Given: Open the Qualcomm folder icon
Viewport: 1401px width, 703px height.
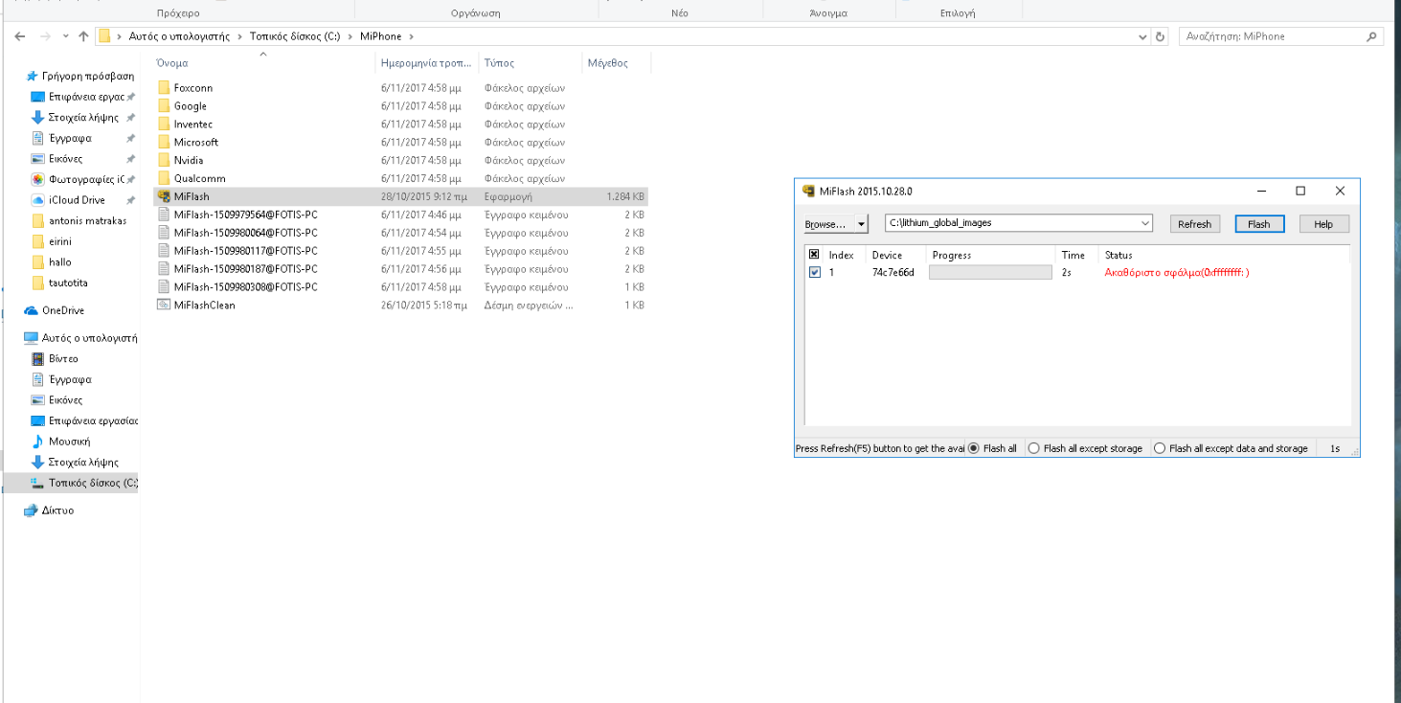Looking at the screenshot, I should coord(164,178).
